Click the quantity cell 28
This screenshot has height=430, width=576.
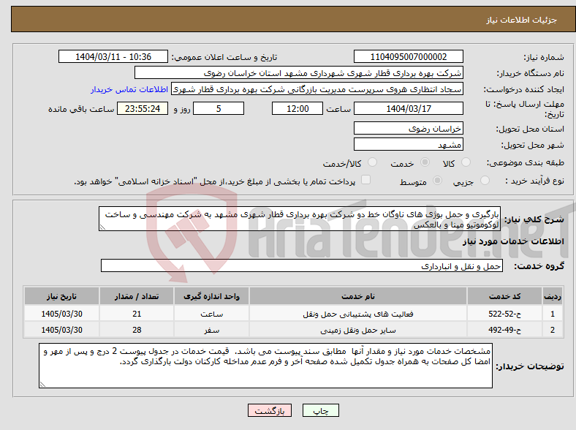click(x=137, y=330)
